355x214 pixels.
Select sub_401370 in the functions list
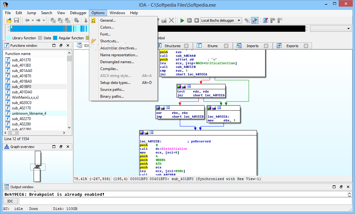[x=35, y=60]
